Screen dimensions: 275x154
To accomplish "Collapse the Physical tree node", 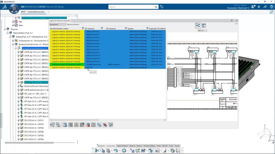I will tap(5, 29).
